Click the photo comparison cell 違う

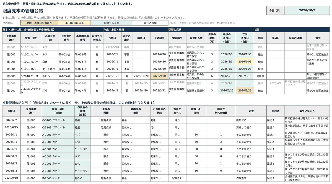coord(177,120)
